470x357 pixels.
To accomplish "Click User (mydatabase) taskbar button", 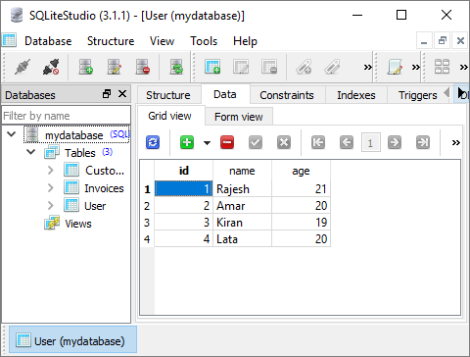I will (72, 340).
